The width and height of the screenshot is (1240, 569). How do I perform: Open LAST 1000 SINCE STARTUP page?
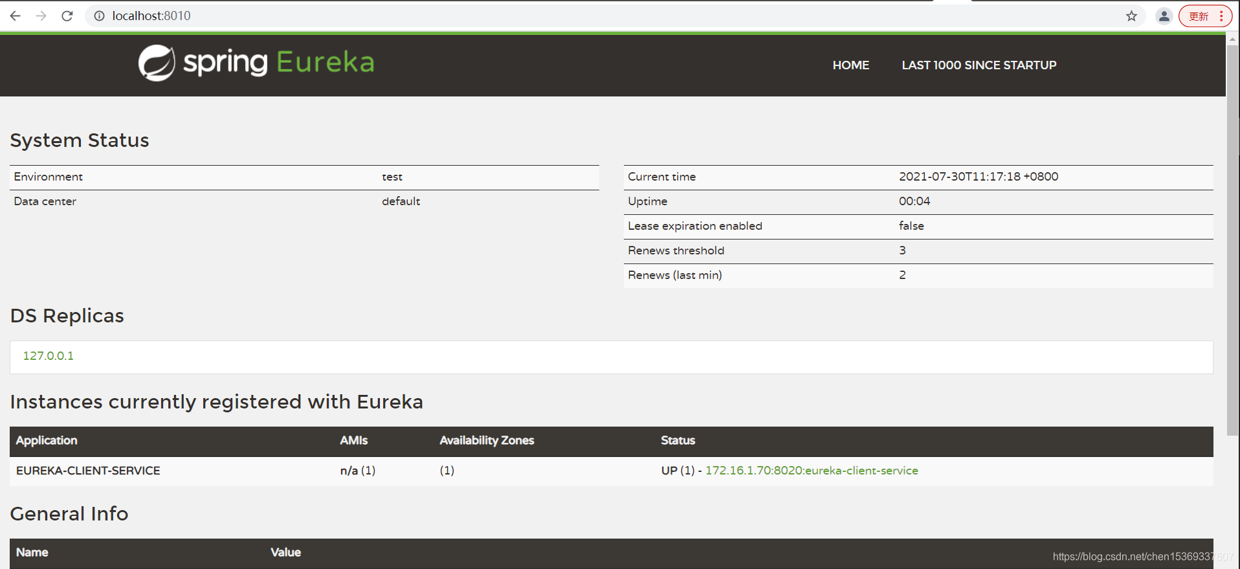[x=979, y=65]
